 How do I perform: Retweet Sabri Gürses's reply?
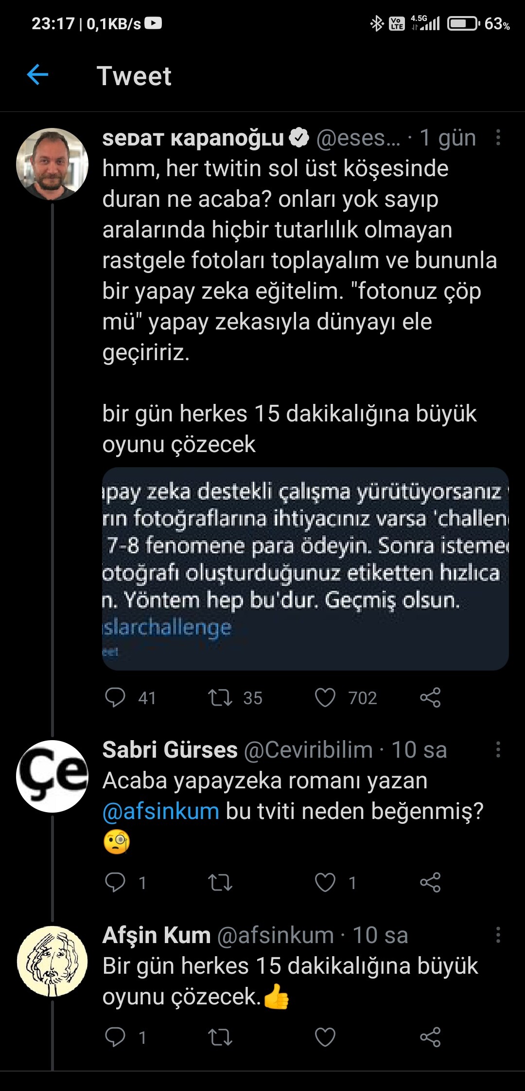click(220, 882)
